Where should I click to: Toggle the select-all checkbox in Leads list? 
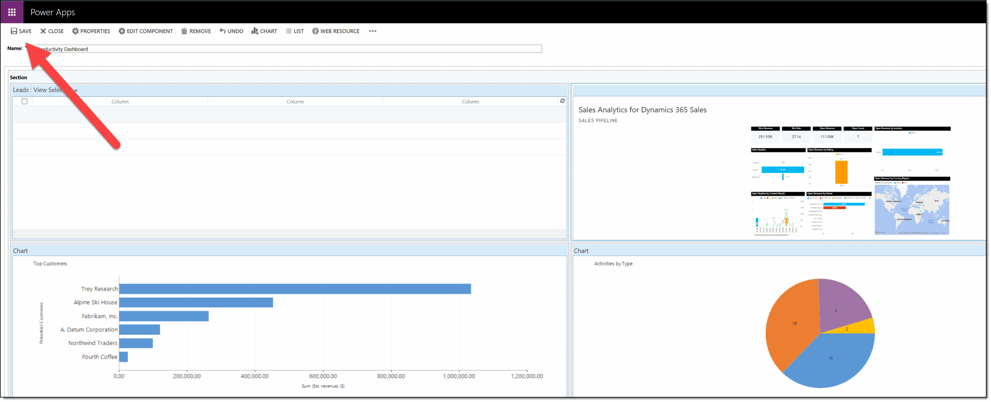pos(24,101)
